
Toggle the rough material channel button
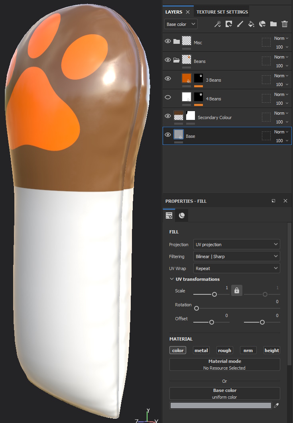(224, 351)
